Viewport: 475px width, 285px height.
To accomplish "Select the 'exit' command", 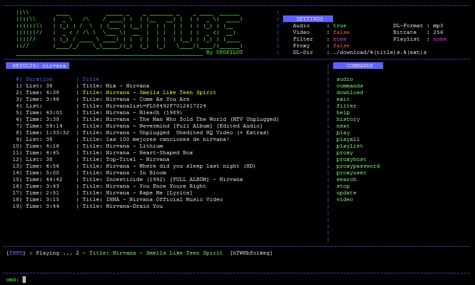I will pos(343,99).
